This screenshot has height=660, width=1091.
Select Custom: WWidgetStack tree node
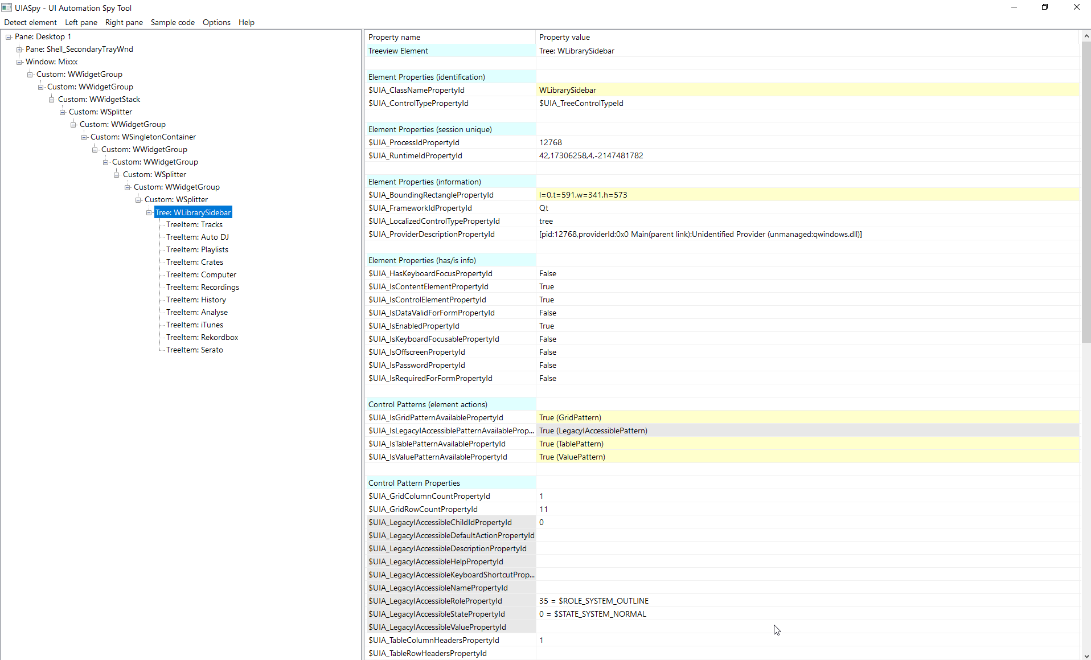coord(99,100)
